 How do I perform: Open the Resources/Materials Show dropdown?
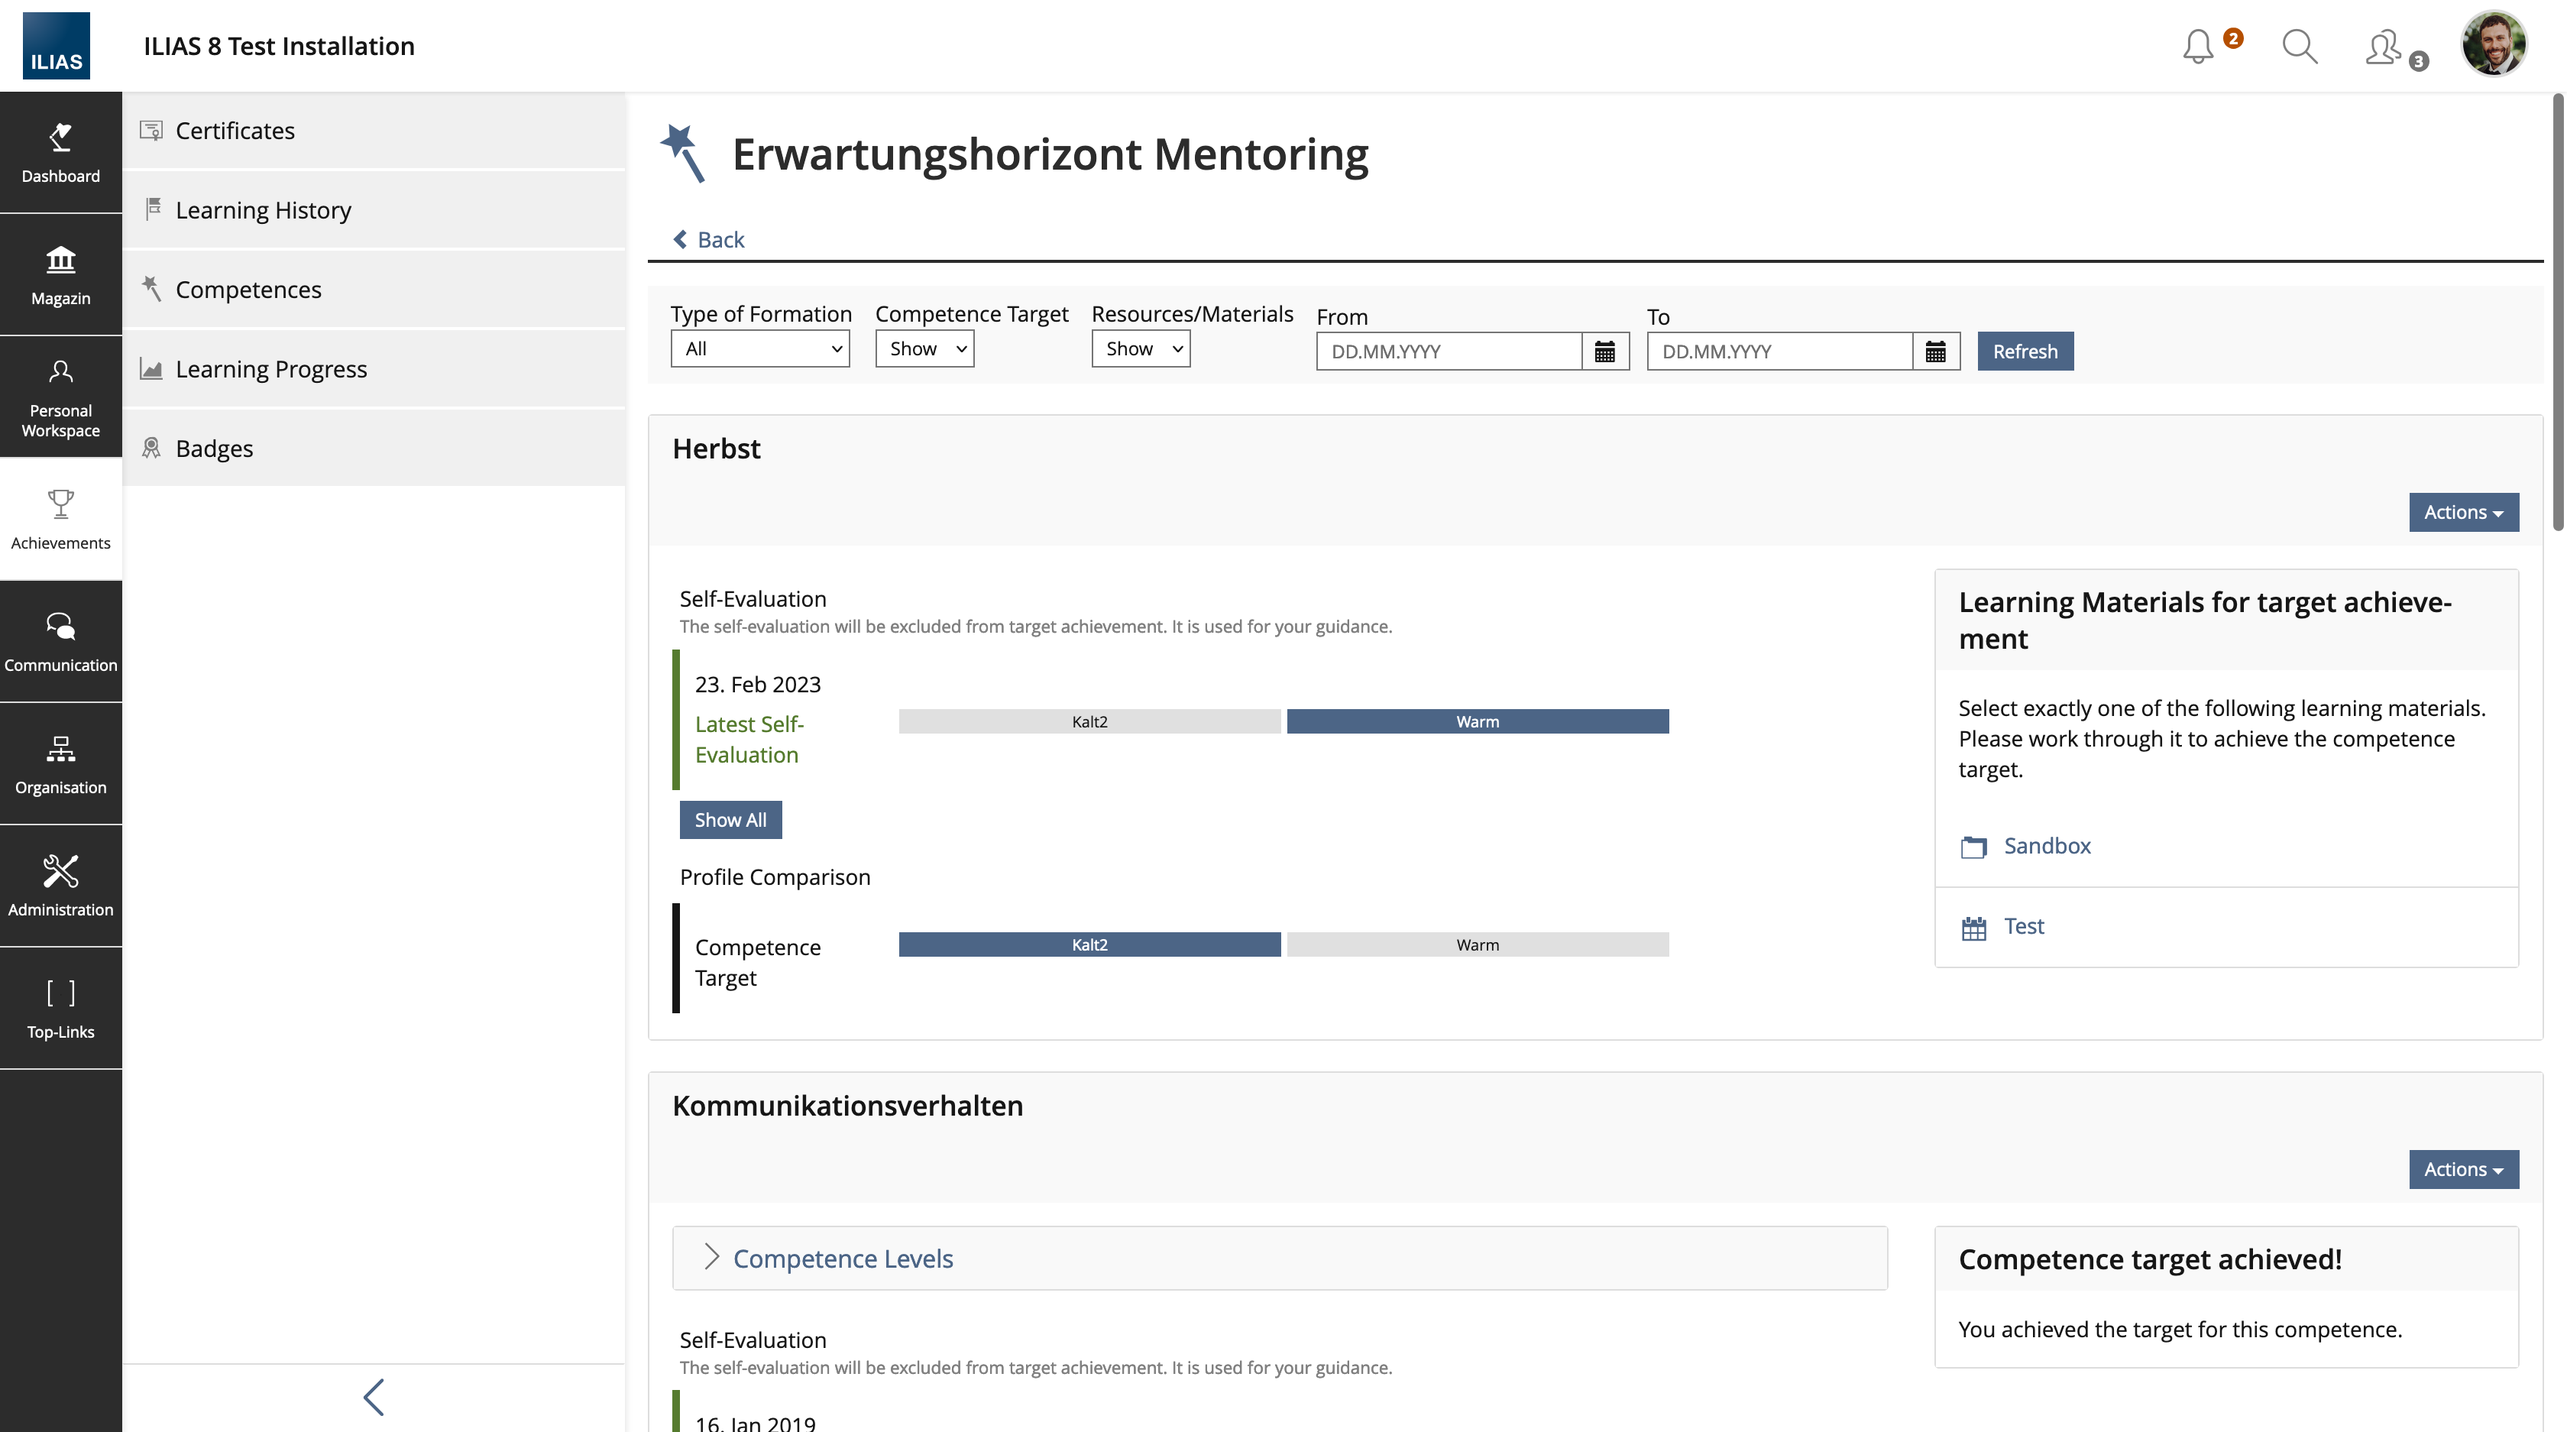coord(1140,348)
